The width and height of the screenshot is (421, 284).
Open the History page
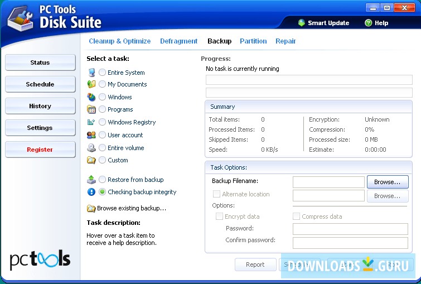[x=40, y=106]
